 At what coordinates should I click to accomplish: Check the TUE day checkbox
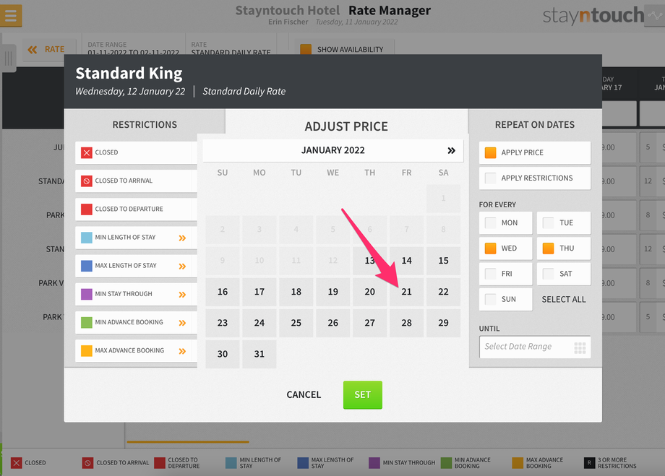click(x=548, y=223)
